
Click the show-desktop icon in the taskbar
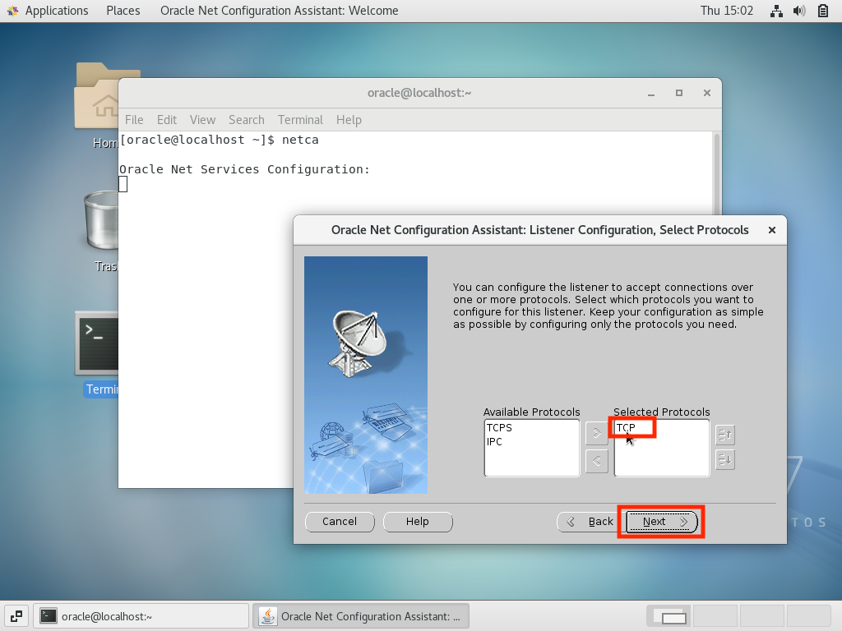tap(16, 616)
